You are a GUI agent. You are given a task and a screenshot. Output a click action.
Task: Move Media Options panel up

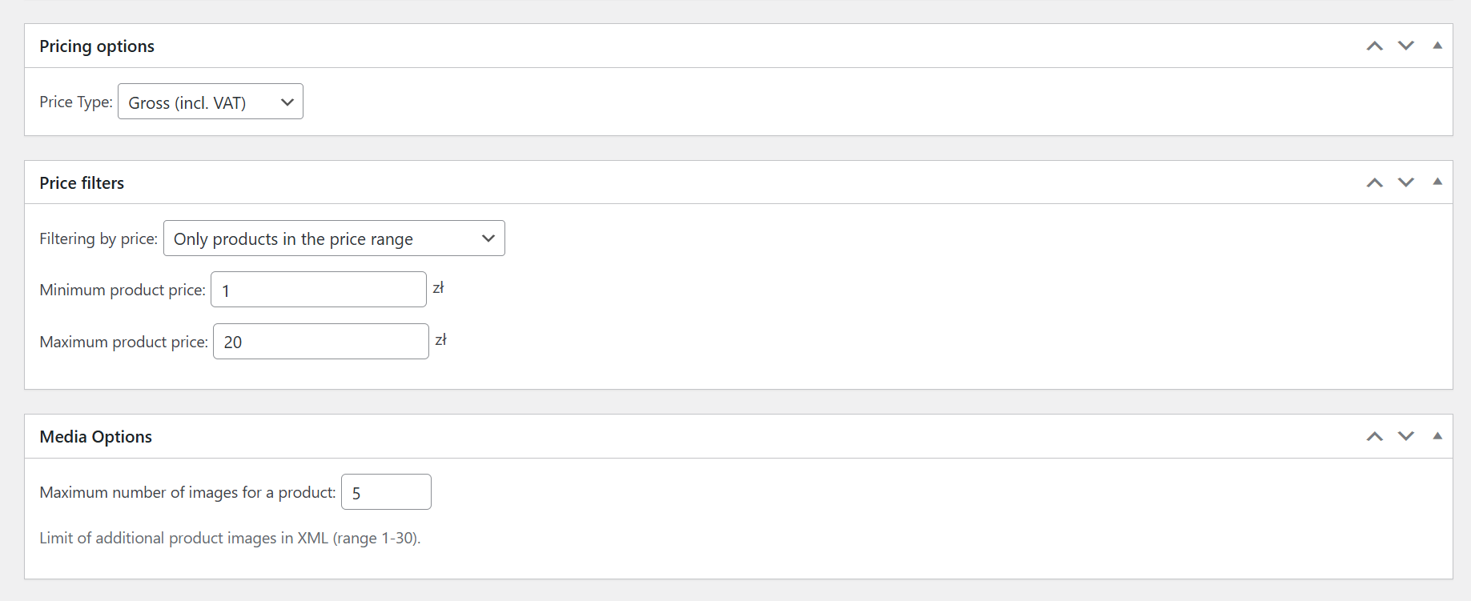(x=1374, y=436)
